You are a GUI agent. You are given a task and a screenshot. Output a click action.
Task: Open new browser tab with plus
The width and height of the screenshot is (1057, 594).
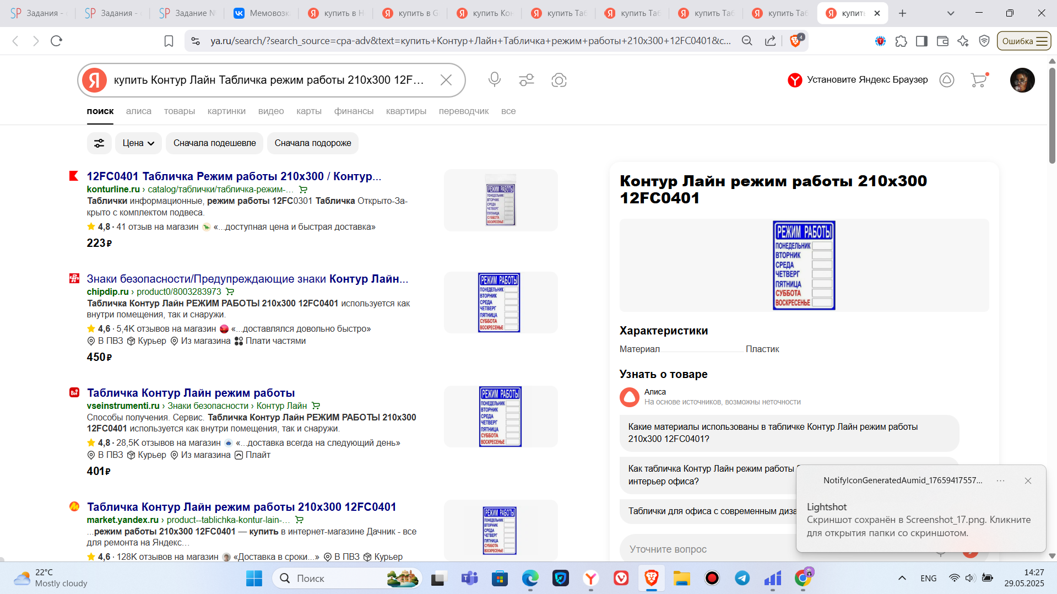pos(902,13)
